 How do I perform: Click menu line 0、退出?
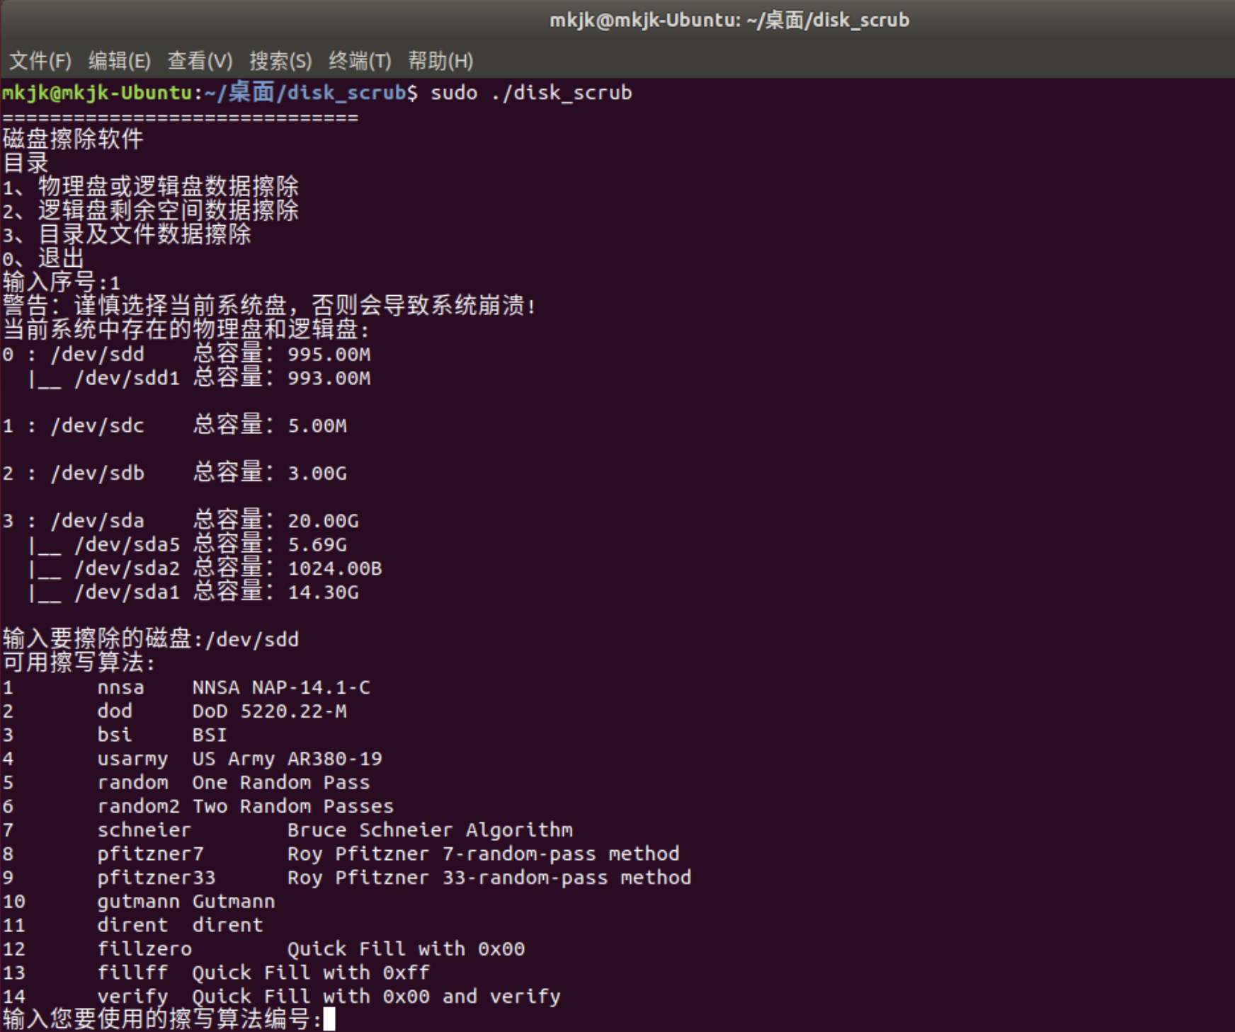[43, 258]
